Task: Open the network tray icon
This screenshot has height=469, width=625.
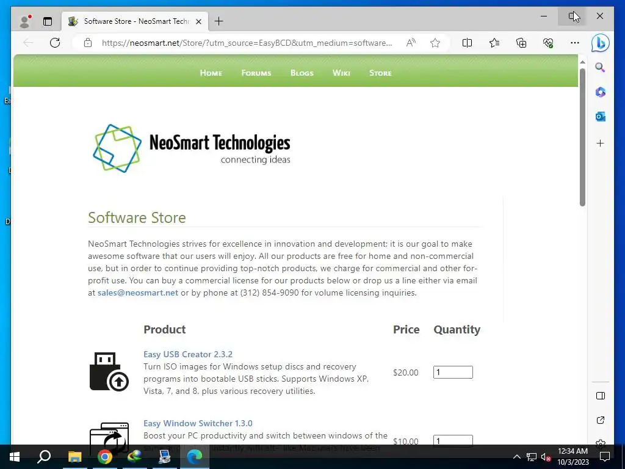Action: pos(532,457)
